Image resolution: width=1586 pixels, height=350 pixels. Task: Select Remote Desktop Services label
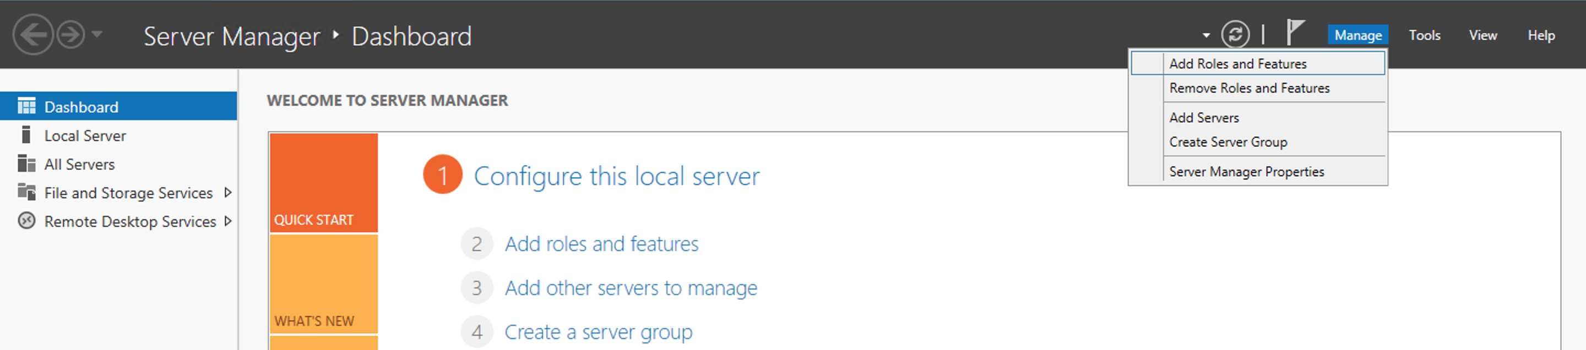(x=130, y=221)
